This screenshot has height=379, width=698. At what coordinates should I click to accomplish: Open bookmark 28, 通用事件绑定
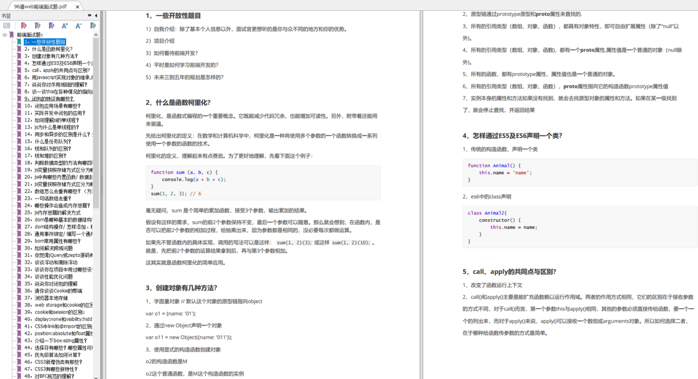[x=58, y=234]
